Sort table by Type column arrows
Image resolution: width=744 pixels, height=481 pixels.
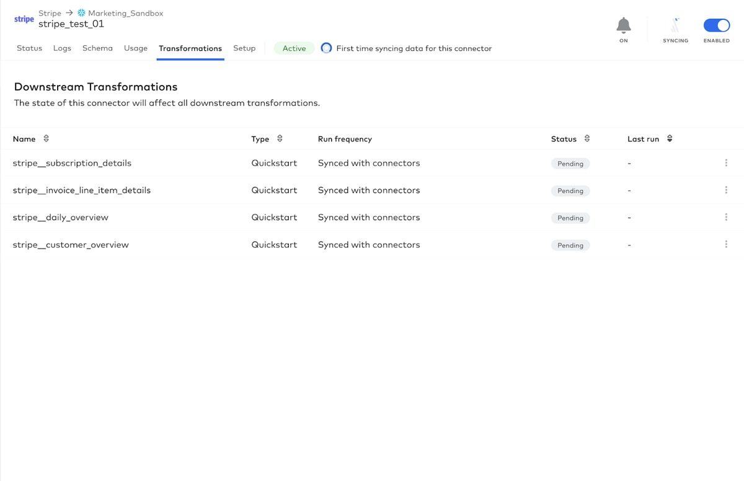(x=280, y=139)
